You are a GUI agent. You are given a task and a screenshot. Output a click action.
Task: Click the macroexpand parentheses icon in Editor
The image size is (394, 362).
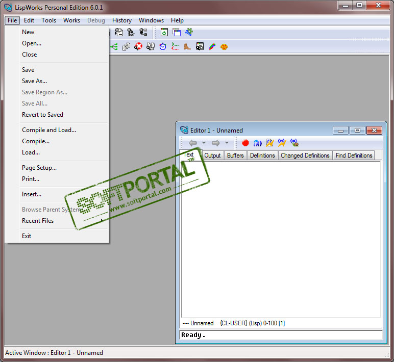(258, 143)
